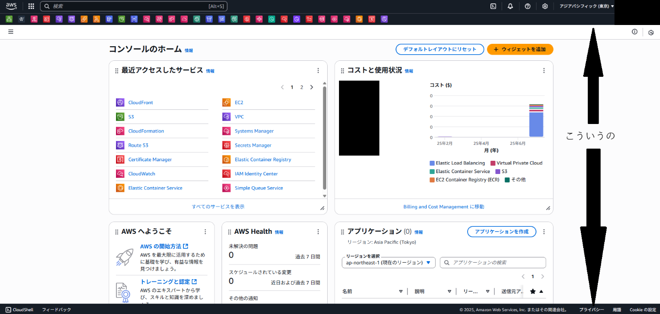Click フィードバック in the footer
Viewport: 660px width, 314px height.
57,310
